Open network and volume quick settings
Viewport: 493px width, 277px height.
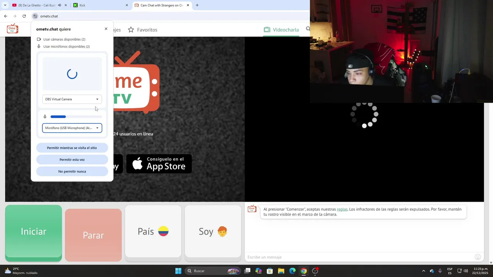point(463,271)
